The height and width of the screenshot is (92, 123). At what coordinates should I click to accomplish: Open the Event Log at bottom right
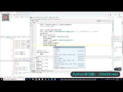point(110,71)
